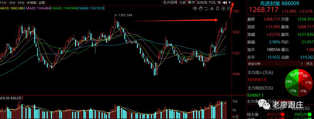Toggle the padlock lock icon

click(x=218, y=8)
